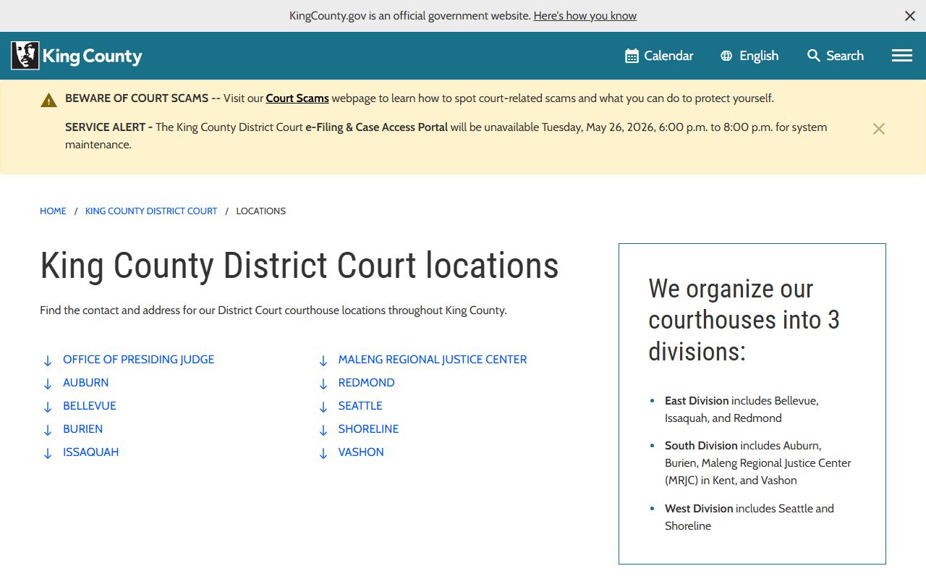Image resolution: width=926 pixels, height=579 pixels.
Task: Open Search in the header
Action: pos(836,56)
